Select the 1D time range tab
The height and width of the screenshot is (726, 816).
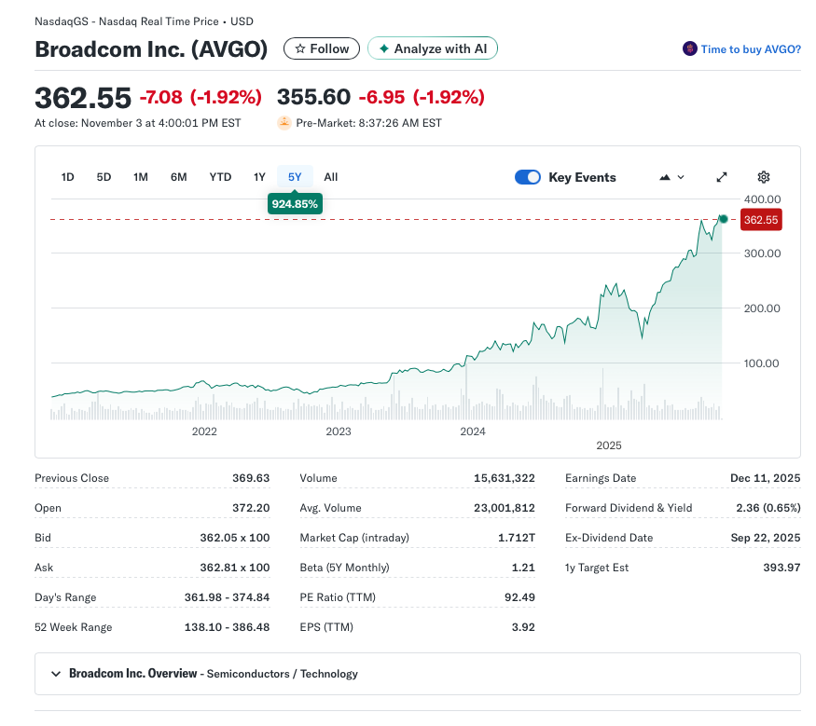(68, 177)
